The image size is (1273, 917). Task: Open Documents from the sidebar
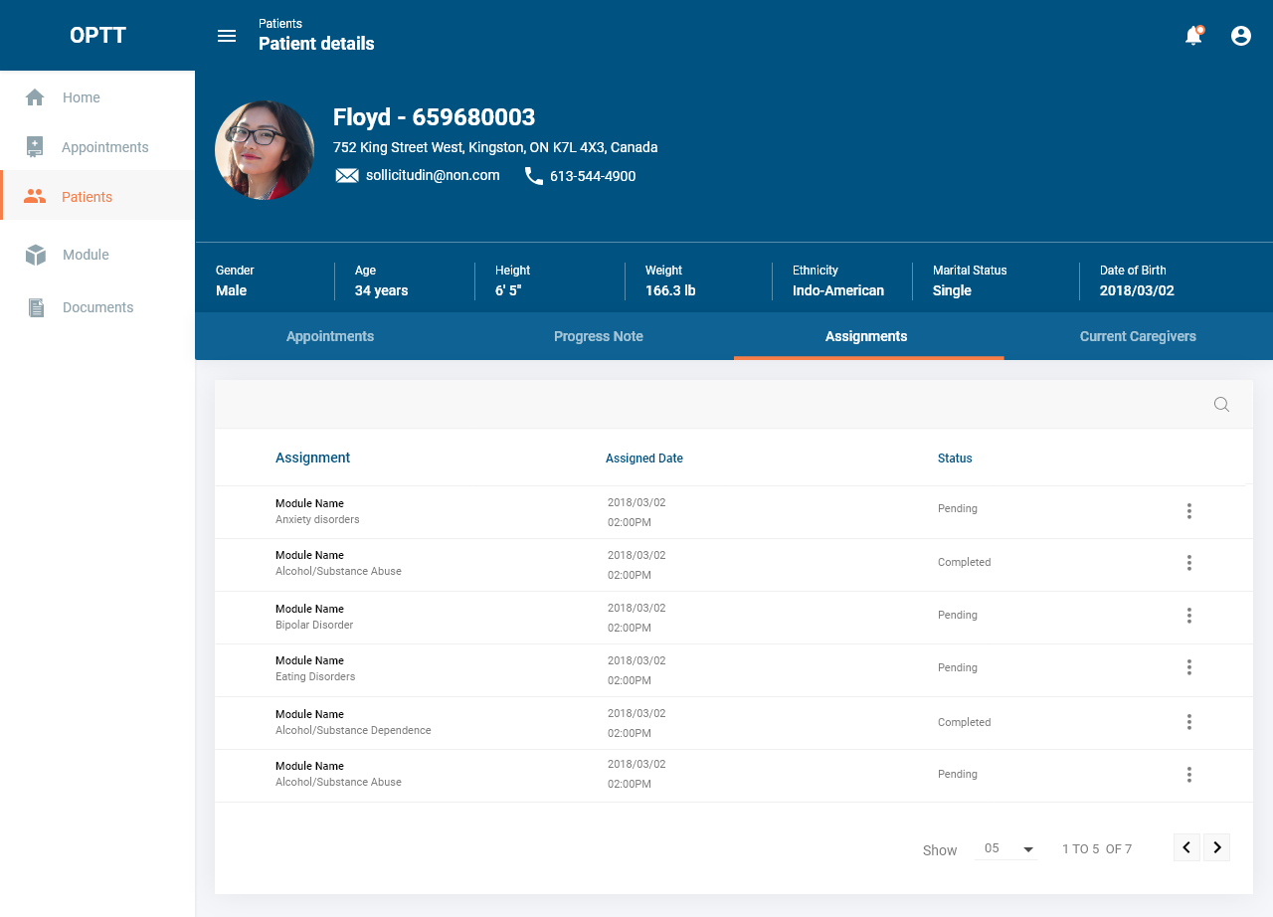click(x=97, y=307)
